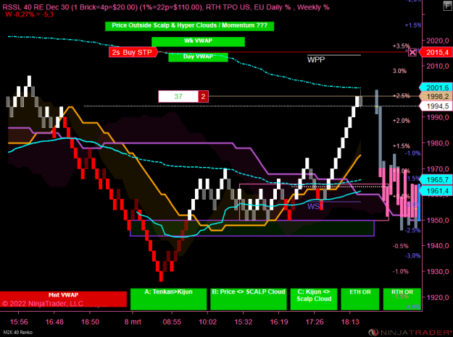
Task: Click the 2010,0 price axis label
Action: 438,66
